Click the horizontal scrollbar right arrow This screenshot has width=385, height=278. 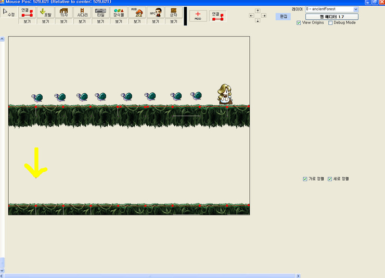click(x=298, y=276)
